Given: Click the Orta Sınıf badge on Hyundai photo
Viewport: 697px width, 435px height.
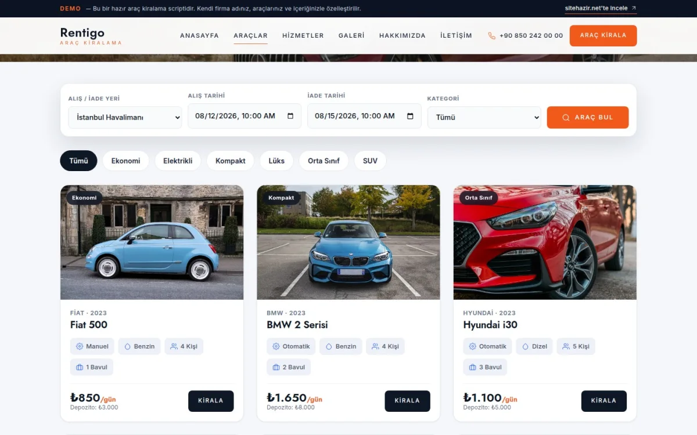Looking at the screenshot, I should click(479, 198).
